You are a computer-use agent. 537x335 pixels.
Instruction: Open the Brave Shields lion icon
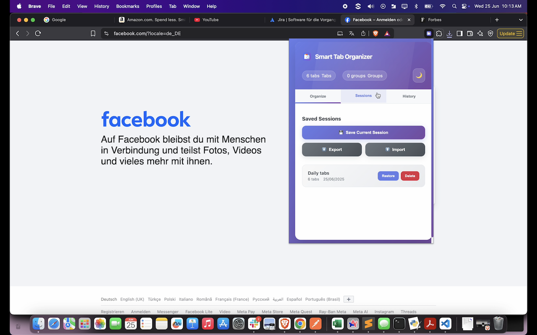375,33
